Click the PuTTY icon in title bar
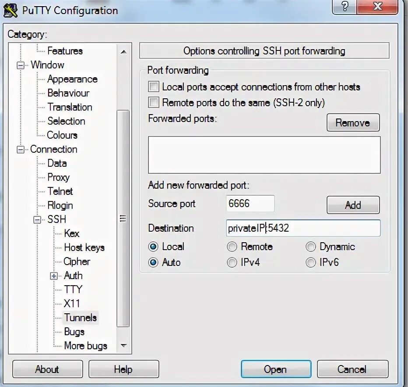 [x=11, y=11]
